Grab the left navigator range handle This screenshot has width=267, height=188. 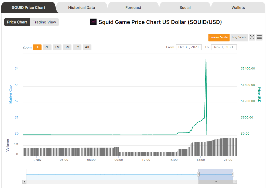[x=198, y=174]
